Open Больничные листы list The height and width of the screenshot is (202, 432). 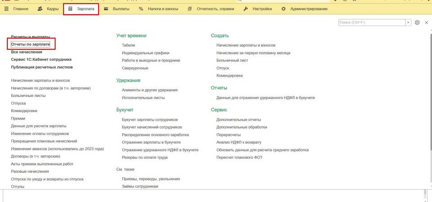(28, 95)
